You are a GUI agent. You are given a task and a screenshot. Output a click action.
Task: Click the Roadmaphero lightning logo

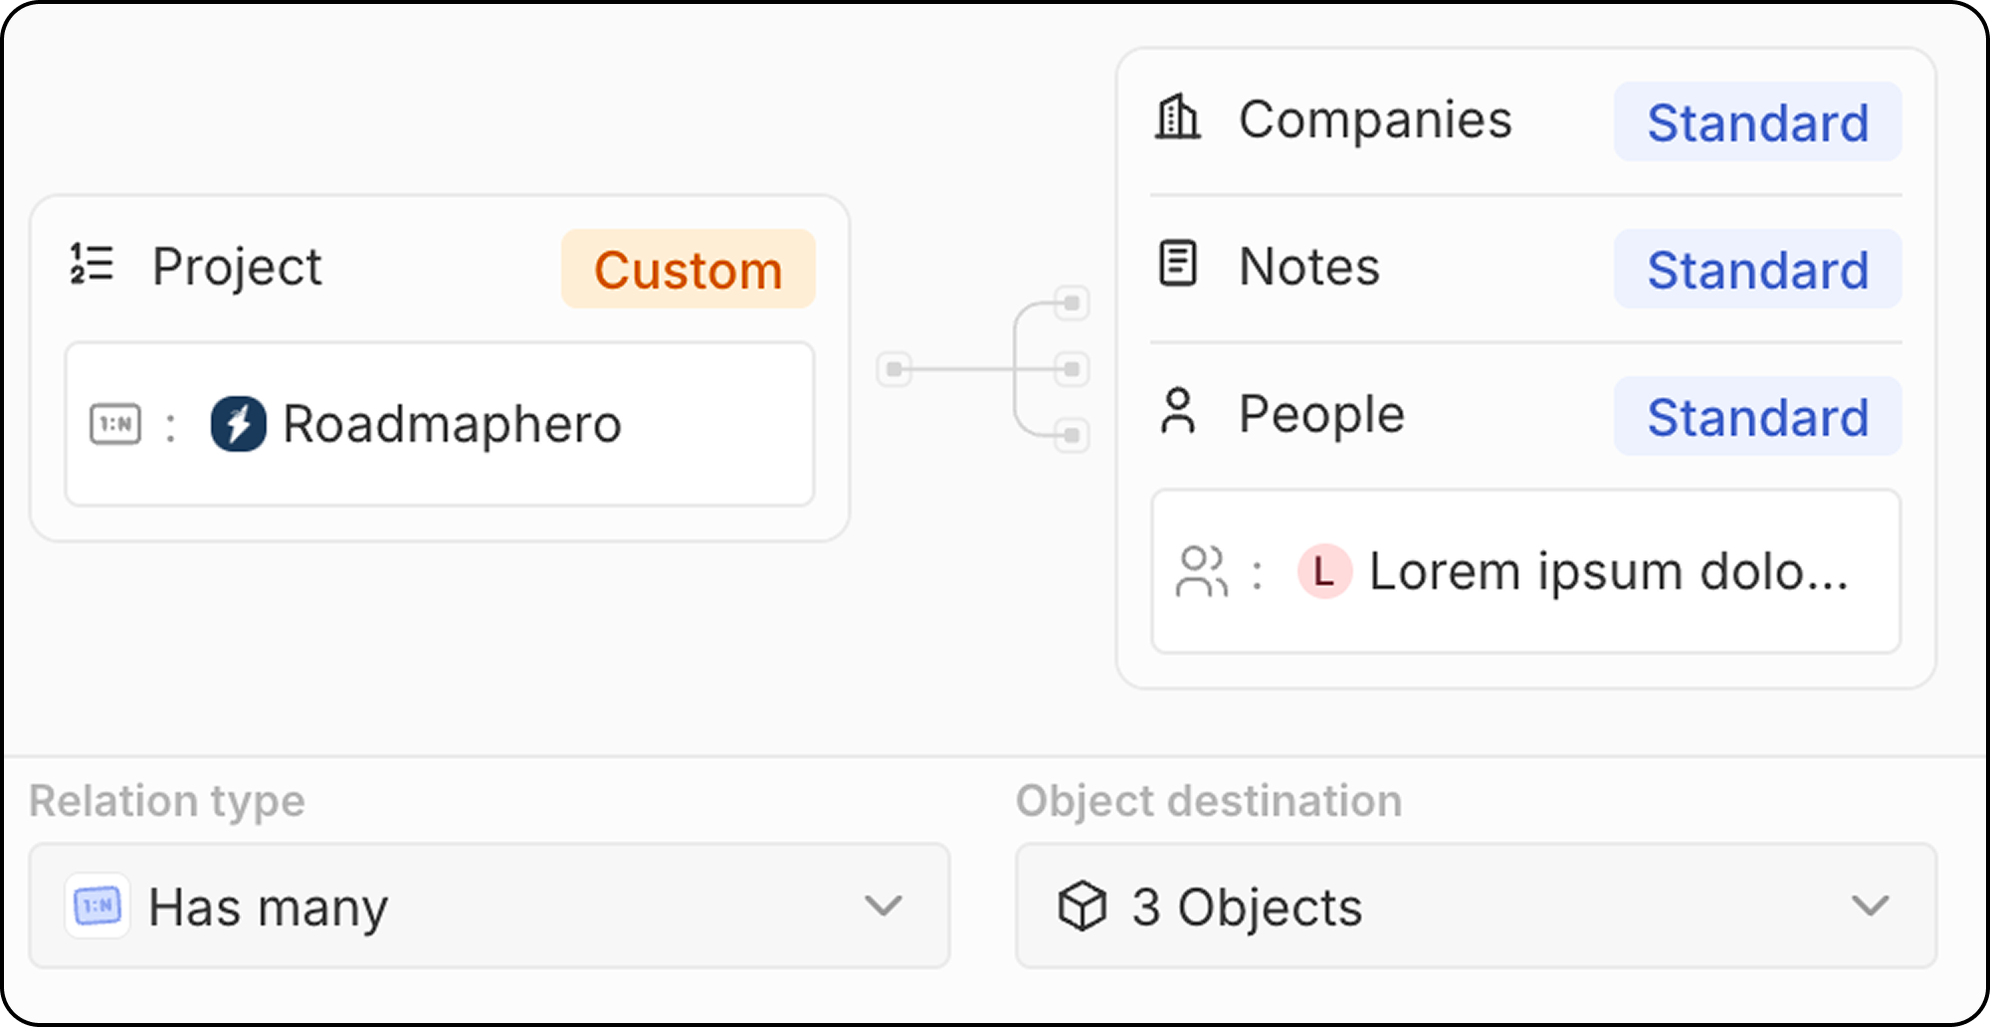point(238,424)
